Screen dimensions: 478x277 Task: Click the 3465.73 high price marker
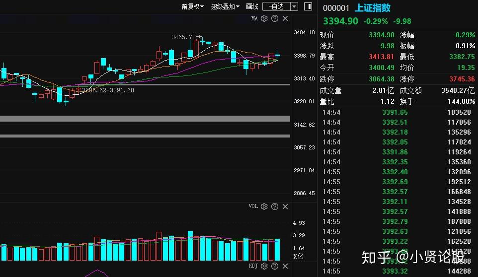(186, 37)
